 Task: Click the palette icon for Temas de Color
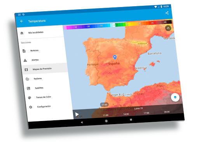point(30,98)
